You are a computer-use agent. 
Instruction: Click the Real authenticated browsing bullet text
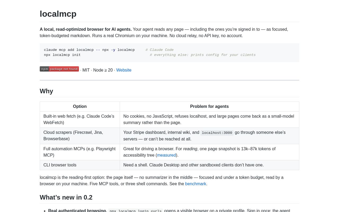click(x=78, y=211)
